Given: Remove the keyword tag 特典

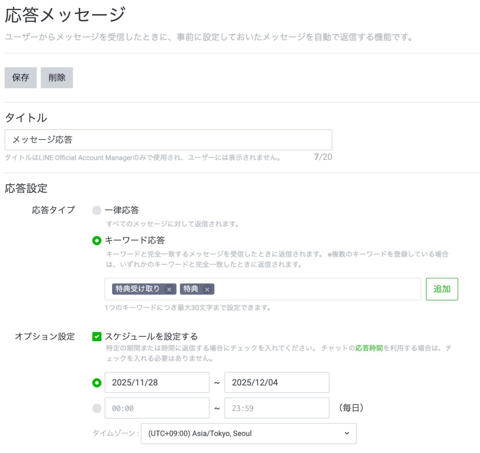Looking at the screenshot, I should tap(207, 289).
